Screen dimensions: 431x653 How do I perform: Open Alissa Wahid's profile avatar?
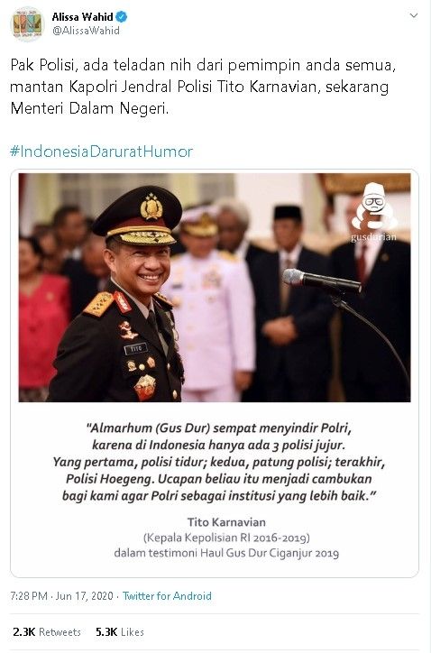(x=27, y=24)
